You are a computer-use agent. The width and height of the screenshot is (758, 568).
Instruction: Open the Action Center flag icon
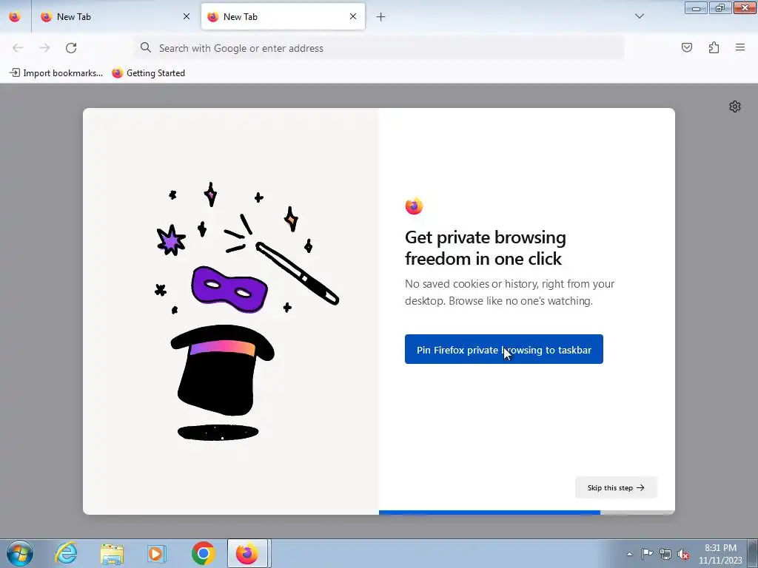tap(647, 554)
